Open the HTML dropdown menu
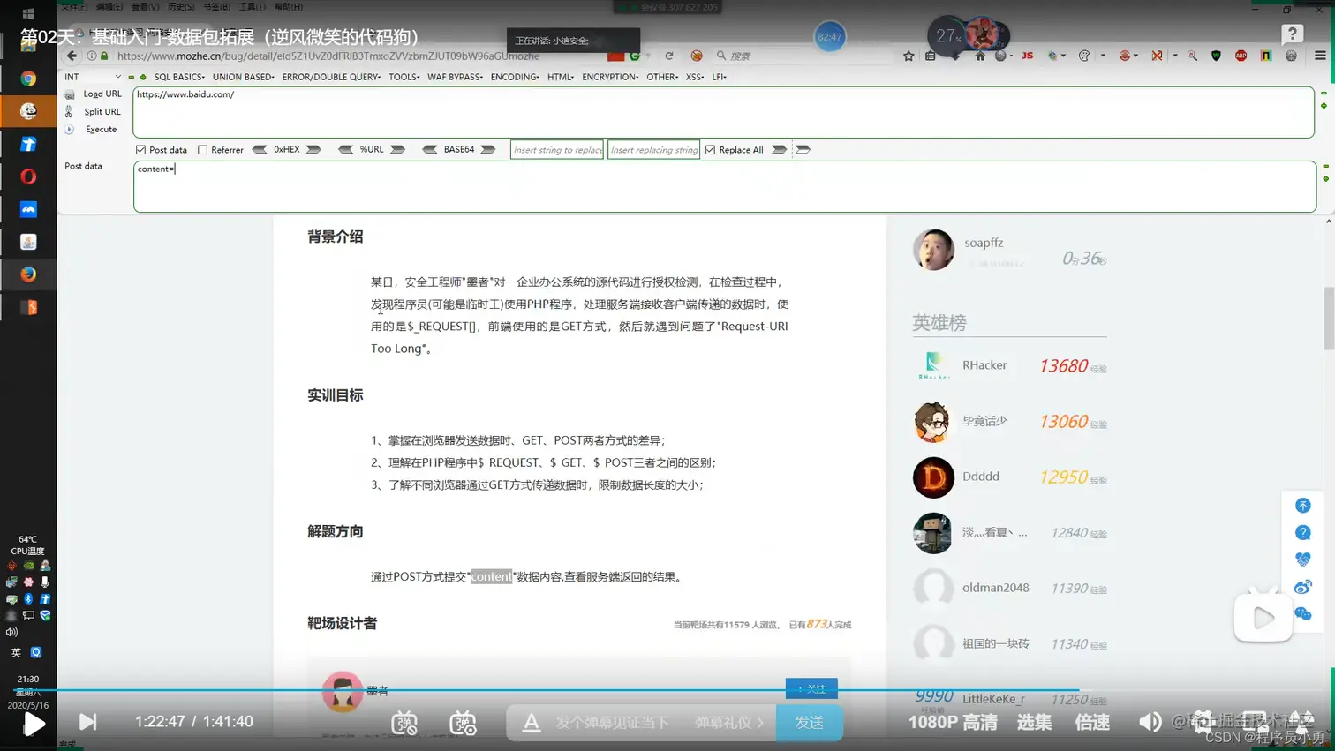 coord(561,77)
